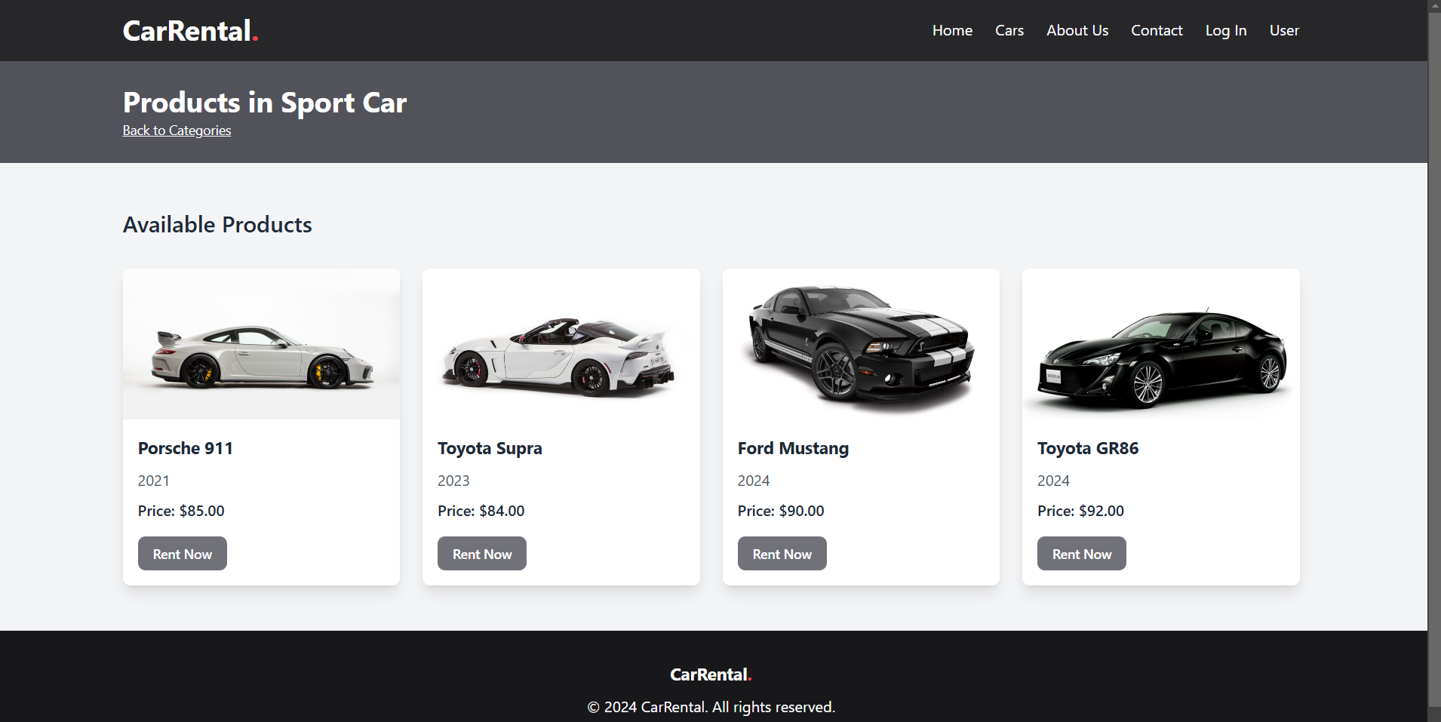This screenshot has width=1441, height=722.
Task: Click the Price: $84.00 text
Action: coord(481,511)
